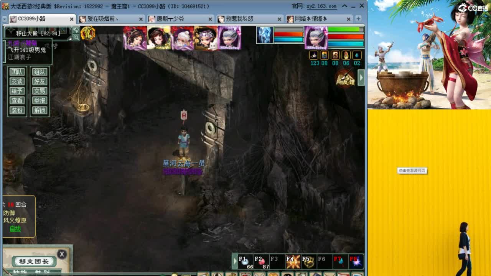Viewport: 491px width, 276px height.
Task: Click the 点击查看源网页 button
Action: [412, 171]
